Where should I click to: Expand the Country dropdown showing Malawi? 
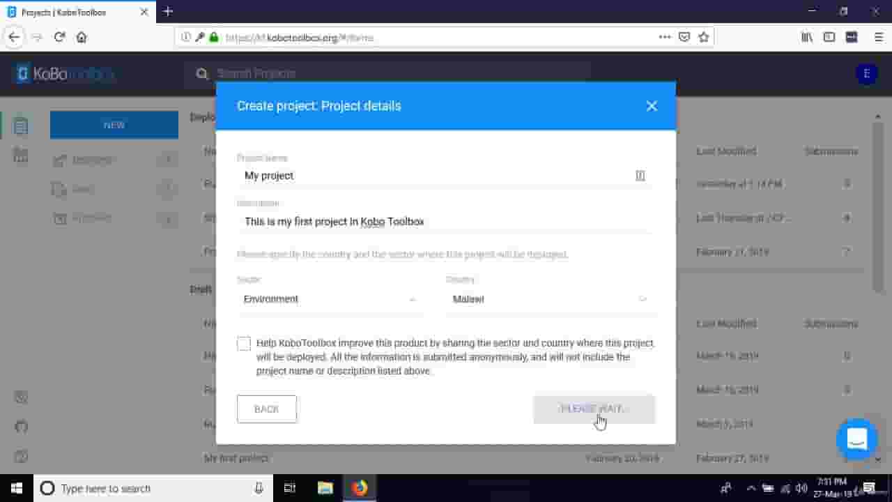[x=549, y=299]
